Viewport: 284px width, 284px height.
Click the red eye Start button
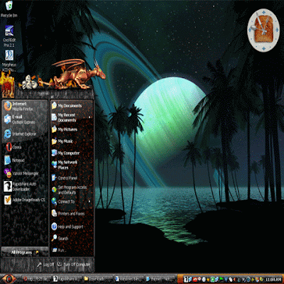(x=9, y=278)
